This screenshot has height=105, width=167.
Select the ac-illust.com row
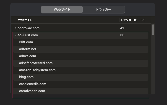click(x=81, y=35)
